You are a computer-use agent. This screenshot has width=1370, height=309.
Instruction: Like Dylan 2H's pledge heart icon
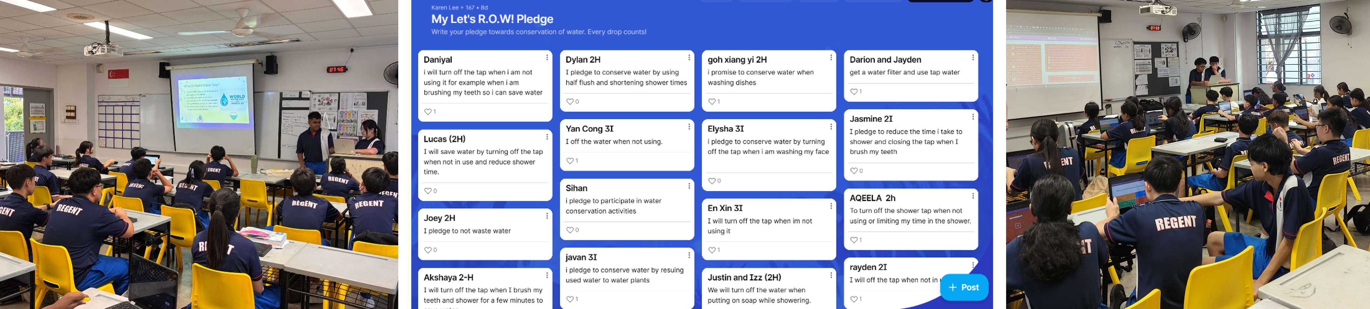pyautogui.click(x=570, y=102)
